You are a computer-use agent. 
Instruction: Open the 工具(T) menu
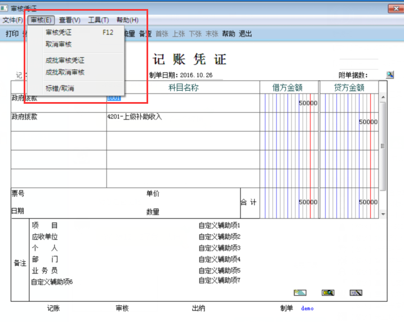tap(98, 20)
